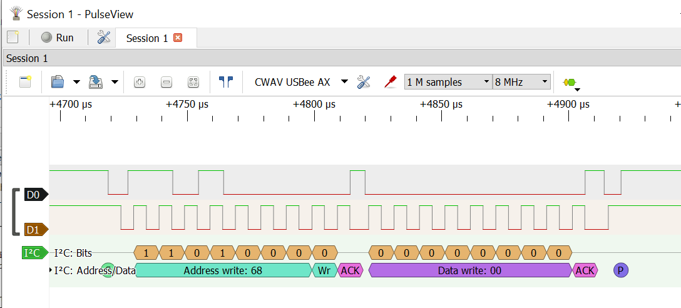
Task: Click the Data write: 00 annotation
Action: coord(469,270)
